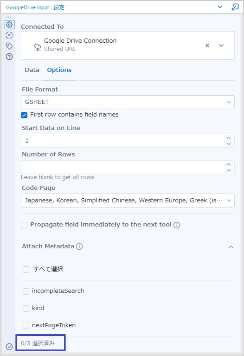Screen dimensions: 244x356
Task: Switch to the Data tab
Action: point(32,70)
